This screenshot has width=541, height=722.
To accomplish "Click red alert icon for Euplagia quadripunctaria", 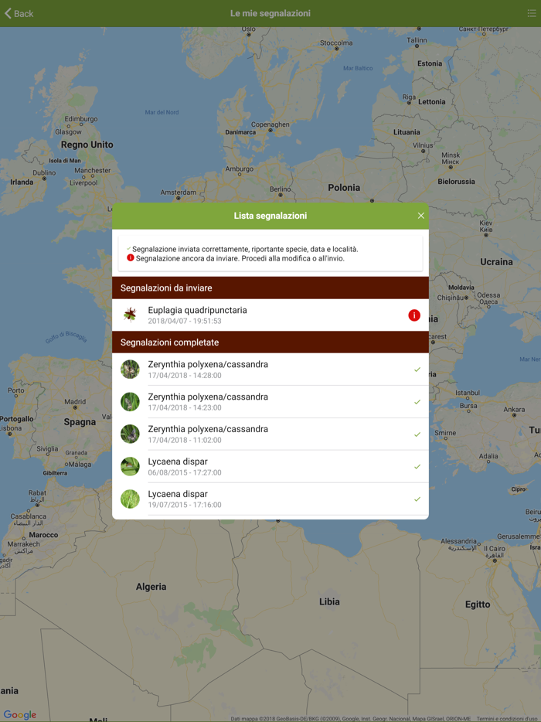I will [414, 315].
